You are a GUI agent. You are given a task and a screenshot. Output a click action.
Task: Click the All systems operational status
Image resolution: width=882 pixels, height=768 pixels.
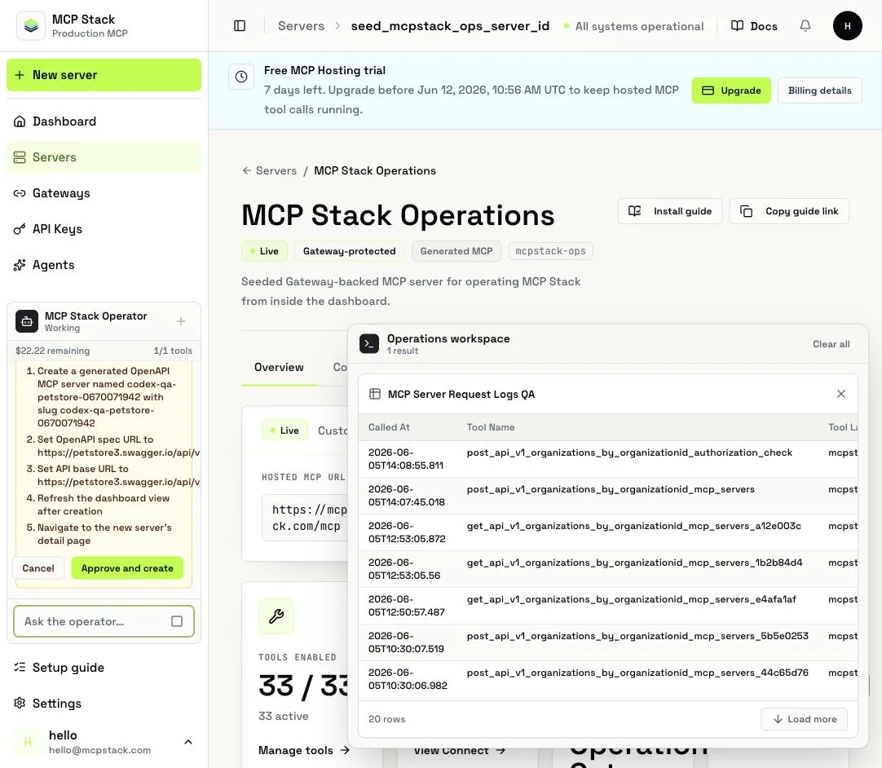coord(634,26)
